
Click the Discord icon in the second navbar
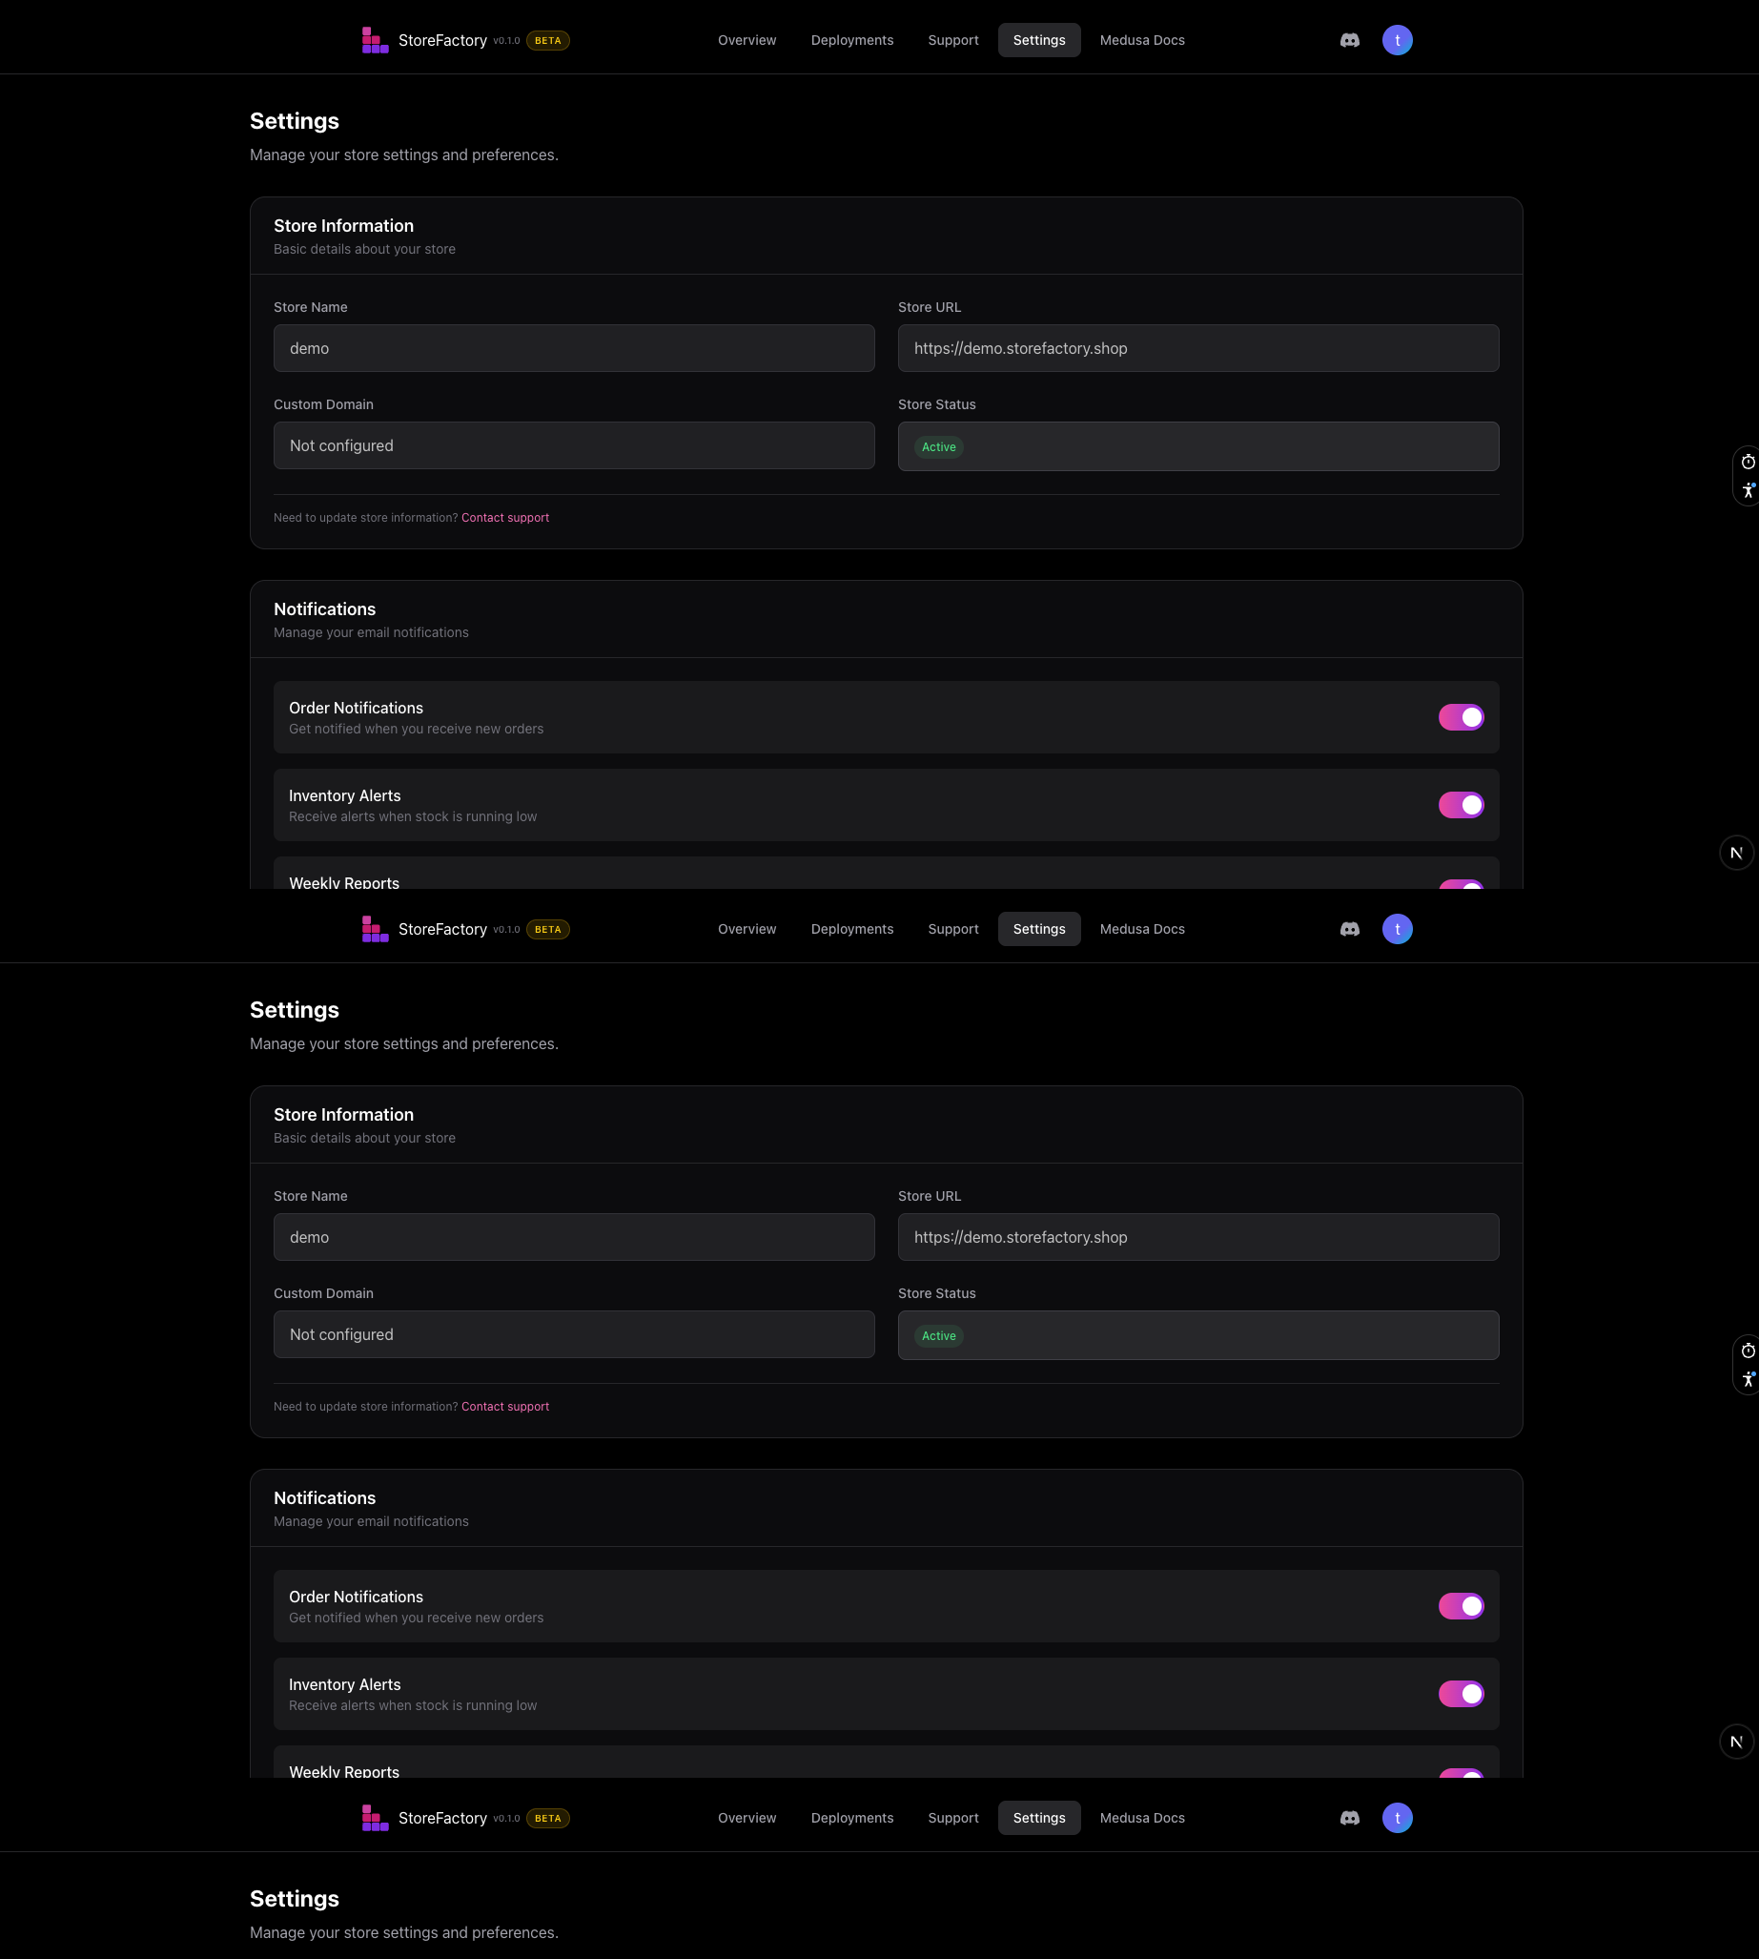tap(1349, 928)
